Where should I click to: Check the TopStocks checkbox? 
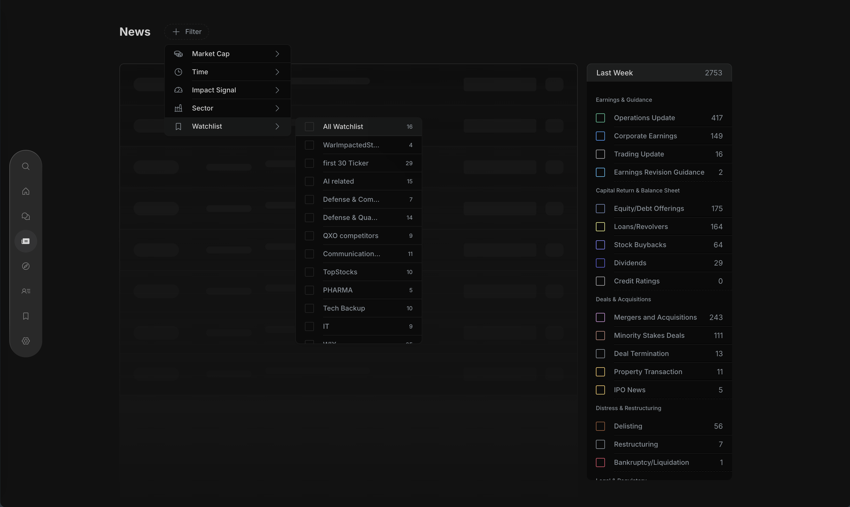tap(309, 272)
